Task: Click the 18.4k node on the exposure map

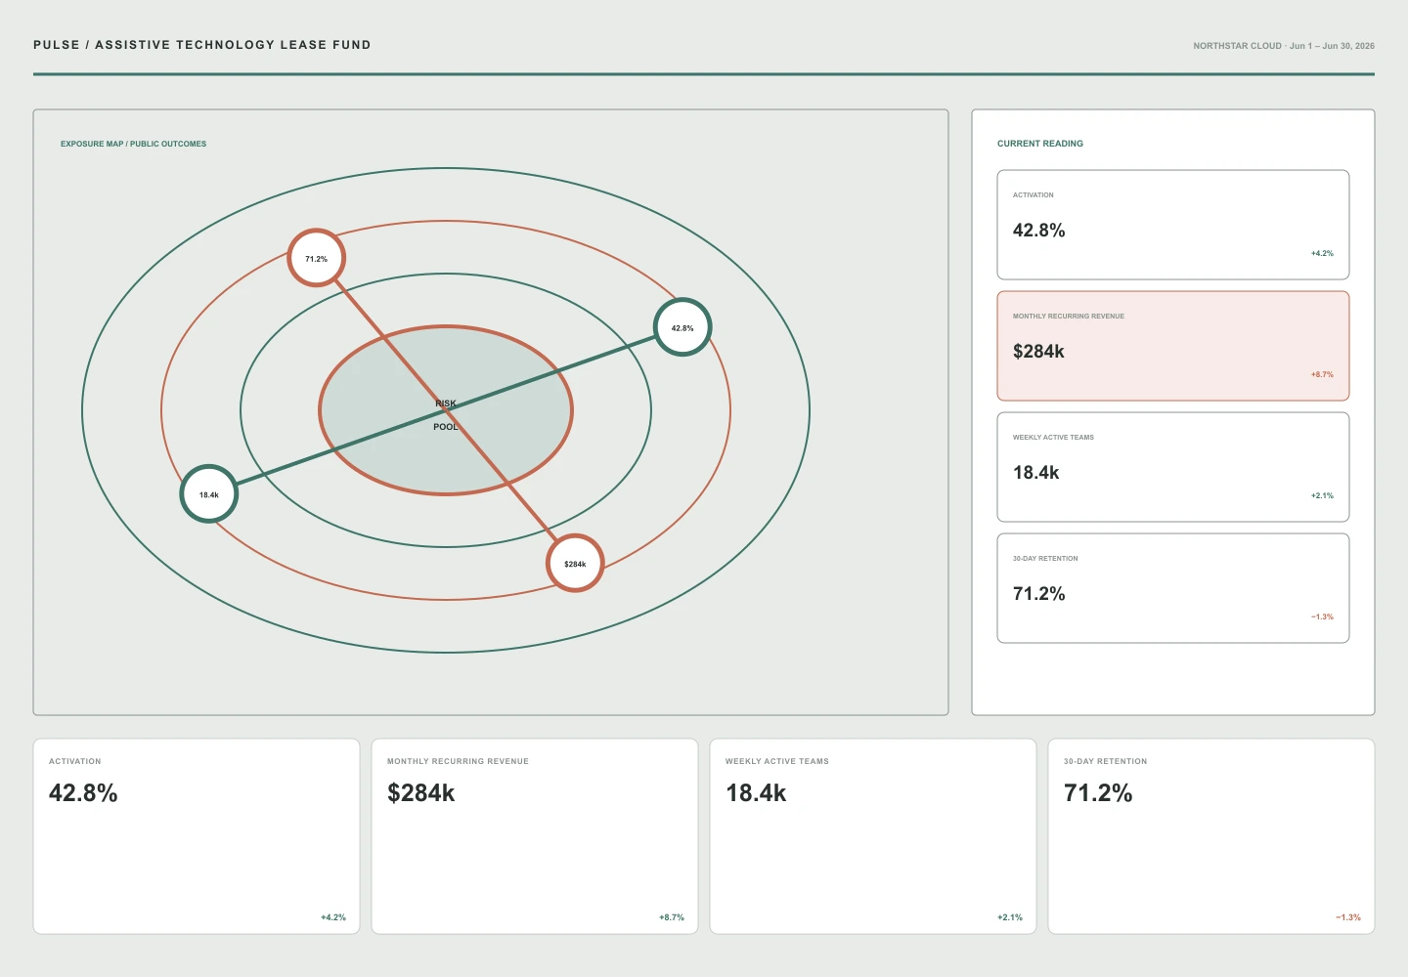Action: click(209, 493)
